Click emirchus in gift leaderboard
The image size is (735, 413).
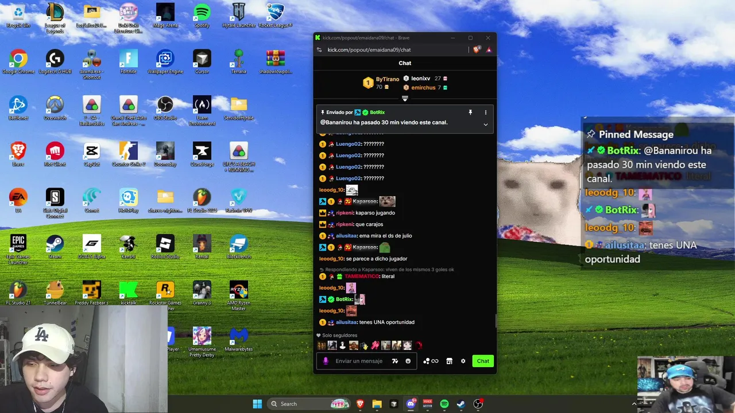click(x=423, y=88)
